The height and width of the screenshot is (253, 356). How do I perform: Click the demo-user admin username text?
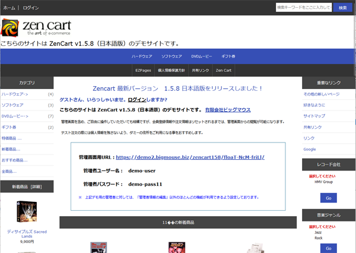pos(142,170)
